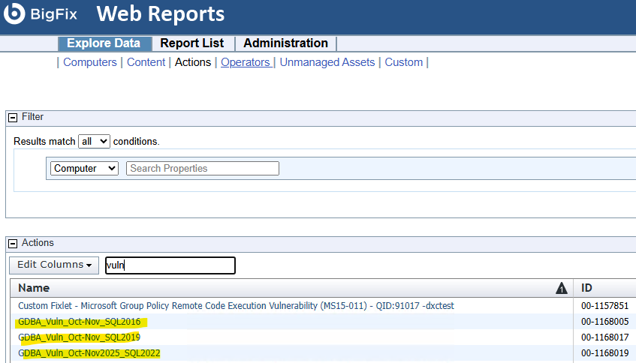Open the Report List tab
This screenshot has height=363, width=636.
click(192, 43)
